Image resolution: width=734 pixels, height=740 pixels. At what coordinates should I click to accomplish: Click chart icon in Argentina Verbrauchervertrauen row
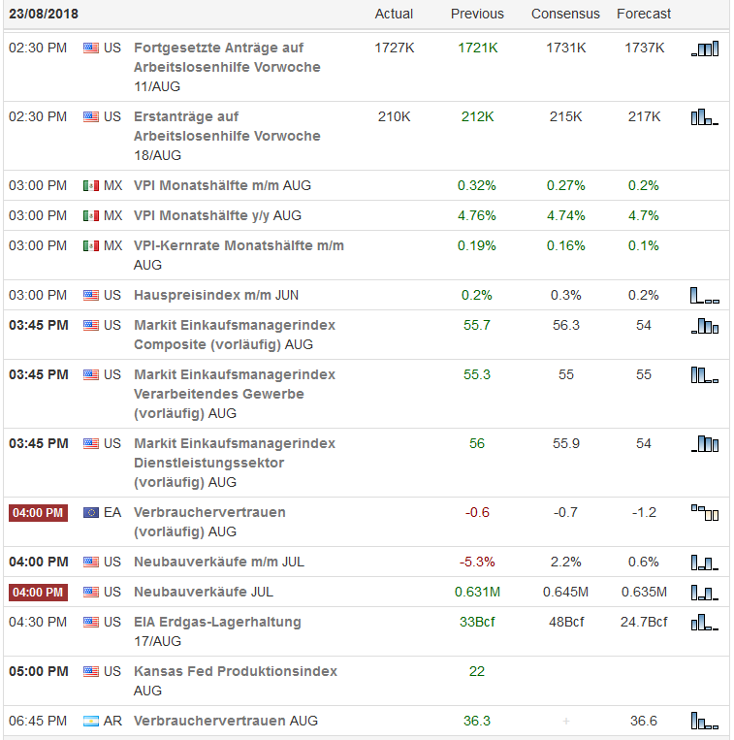point(704,721)
